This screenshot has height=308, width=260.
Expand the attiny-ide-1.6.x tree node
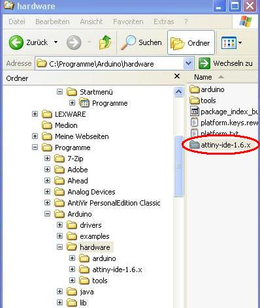point(72,269)
